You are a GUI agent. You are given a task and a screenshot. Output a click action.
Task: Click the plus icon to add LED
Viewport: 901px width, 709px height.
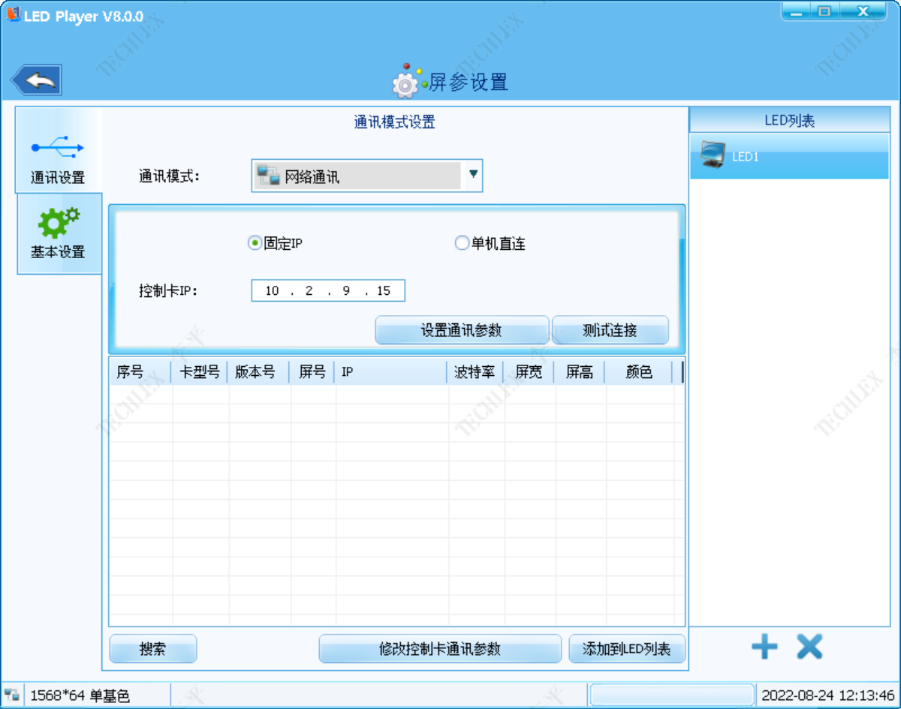(x=764, y=647)
